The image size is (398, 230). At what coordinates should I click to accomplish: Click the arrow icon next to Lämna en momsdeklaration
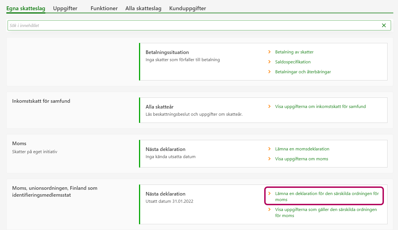coord(269,149)
